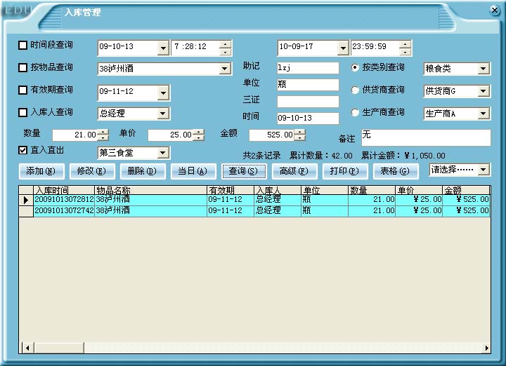Decrease 金额 value with down spinner
Screen dimensions: 506x366
pos(299,137)
